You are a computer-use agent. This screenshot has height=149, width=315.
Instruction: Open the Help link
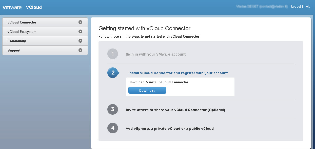point(307,7)
